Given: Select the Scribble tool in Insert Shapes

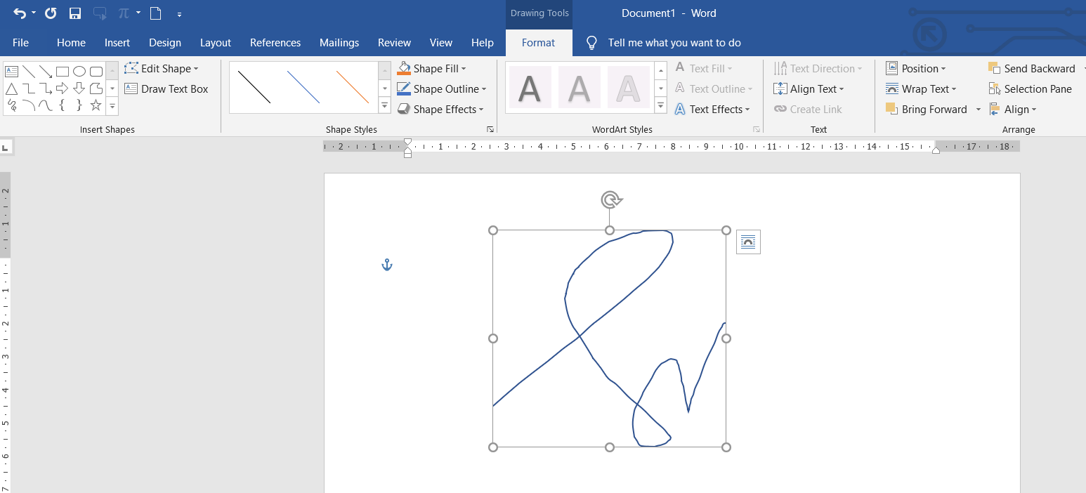Looking at the screenshot, I should pos(12,104).
